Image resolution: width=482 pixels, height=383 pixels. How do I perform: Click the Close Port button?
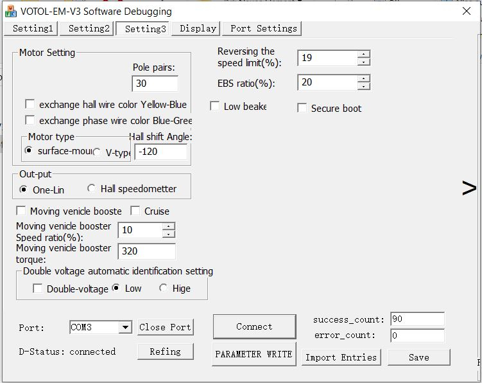[165, 327]
